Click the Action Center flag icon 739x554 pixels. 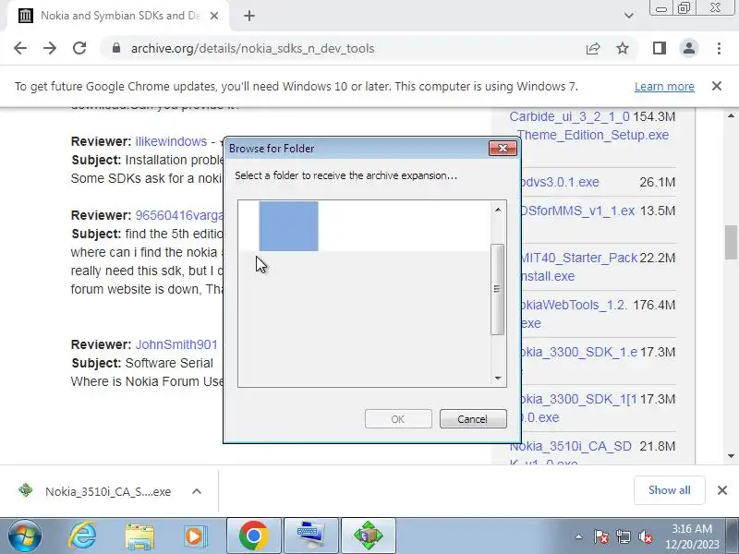click(x=601, y=536)
